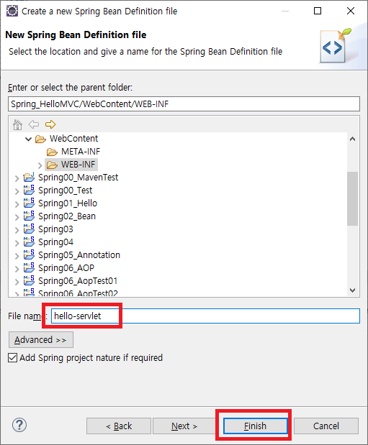Click the Spring01_Hello project icon
The image size is (368, 445).
click(29, 203)
